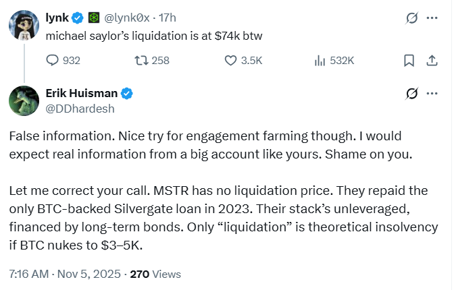Open more options menu on lynk's tweet

(432, 17)
